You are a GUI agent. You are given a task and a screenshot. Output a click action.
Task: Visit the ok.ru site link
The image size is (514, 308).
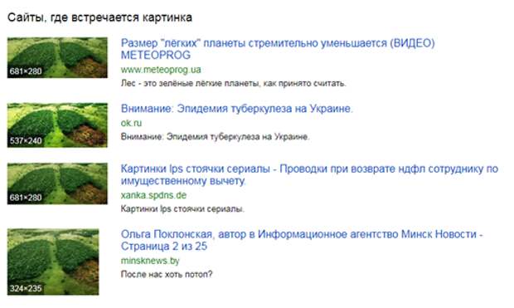[131, 123]
